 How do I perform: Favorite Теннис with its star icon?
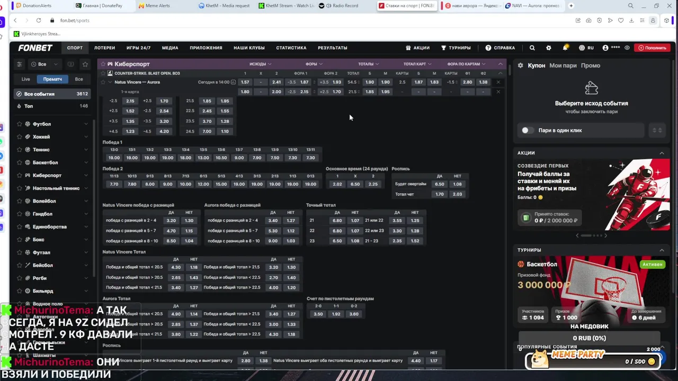tap(20, 150)
